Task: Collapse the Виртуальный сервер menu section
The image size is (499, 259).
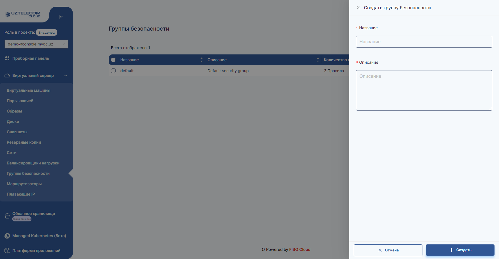Action: pyautogui.click(x=66, y=75)
